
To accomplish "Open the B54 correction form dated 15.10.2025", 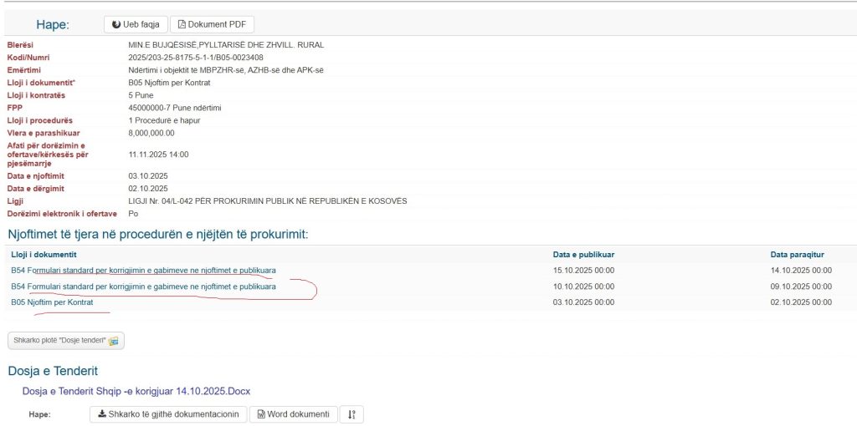I will click(143, 271).
